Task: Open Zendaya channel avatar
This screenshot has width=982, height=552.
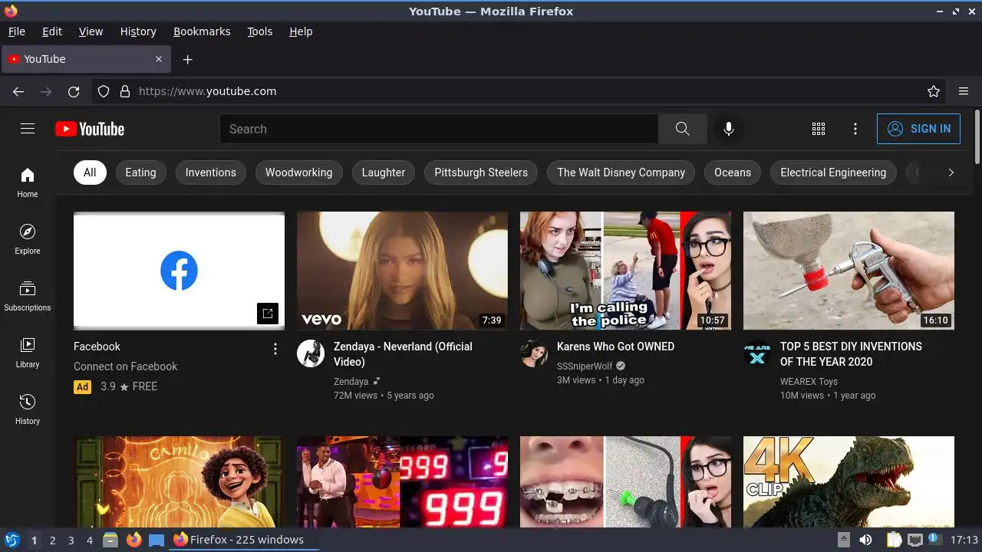Action: (x=311, y=353)
